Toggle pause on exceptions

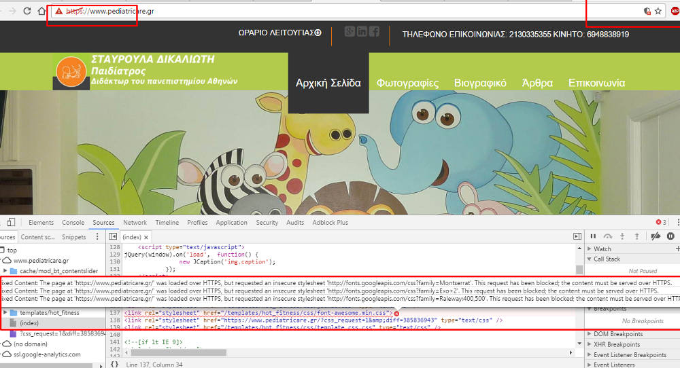click(x=670, y=236)
